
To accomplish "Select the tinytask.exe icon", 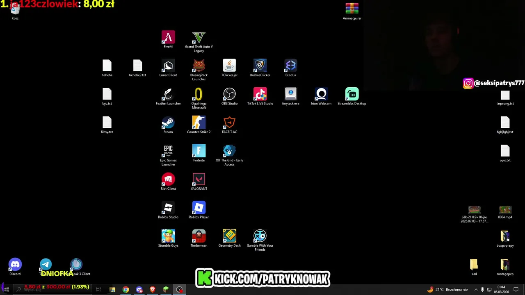I will click(291, 96).
